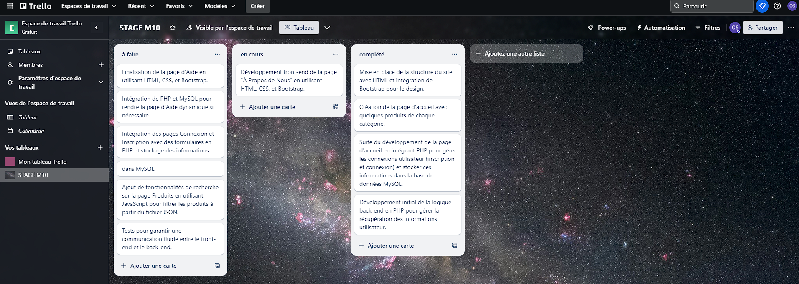799x284 pixels.
Task: Click the Parcourir search field
Action: [712, 6]
